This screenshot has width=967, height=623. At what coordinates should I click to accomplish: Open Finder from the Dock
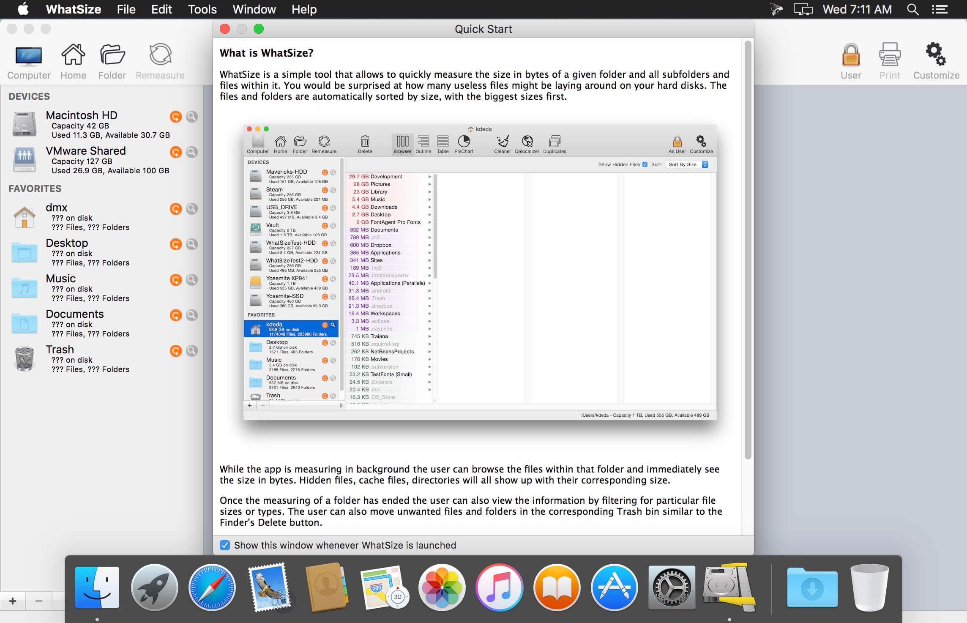click(x=97, y=587)
